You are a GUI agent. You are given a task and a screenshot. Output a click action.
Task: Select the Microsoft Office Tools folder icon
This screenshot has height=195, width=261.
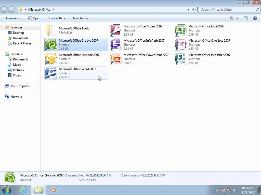pos(51,30)
